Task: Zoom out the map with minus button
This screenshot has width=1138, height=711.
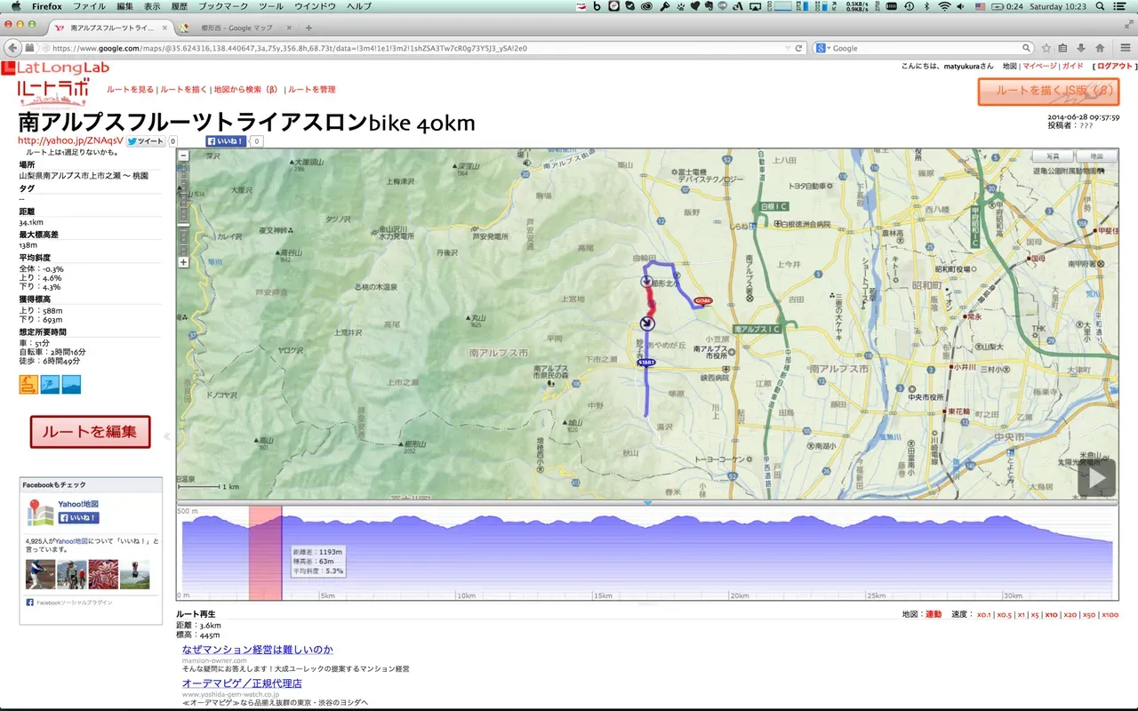Action: point(184,156)
